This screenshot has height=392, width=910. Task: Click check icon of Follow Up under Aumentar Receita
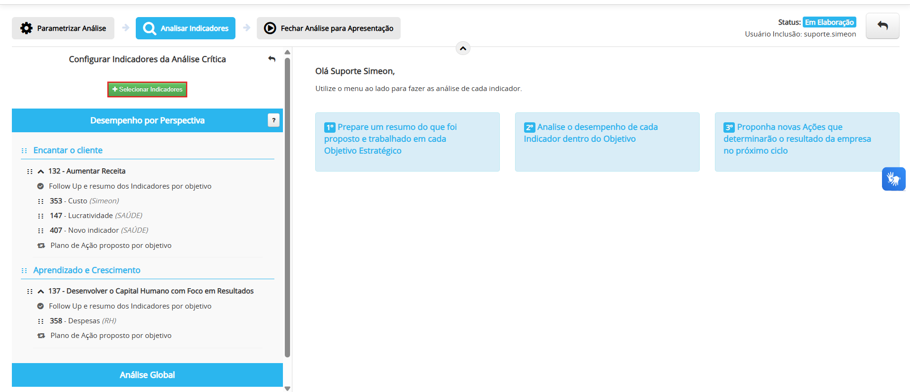[x=40, y=186]
